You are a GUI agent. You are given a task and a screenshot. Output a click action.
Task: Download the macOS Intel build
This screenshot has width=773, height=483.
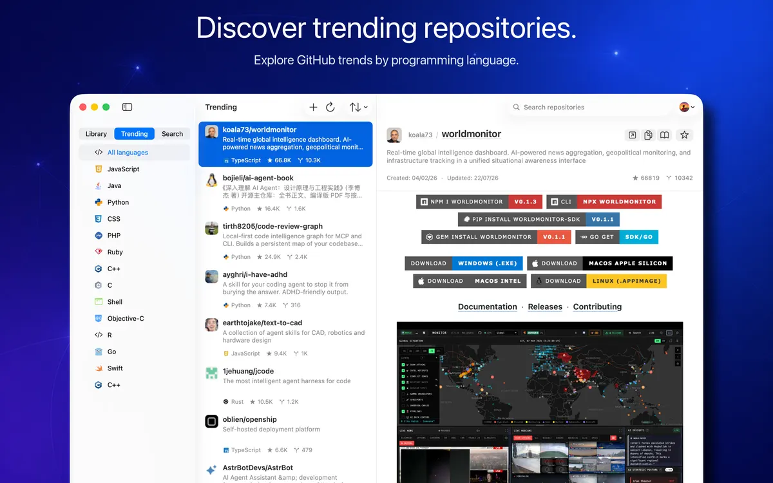[x=471, y=281]
